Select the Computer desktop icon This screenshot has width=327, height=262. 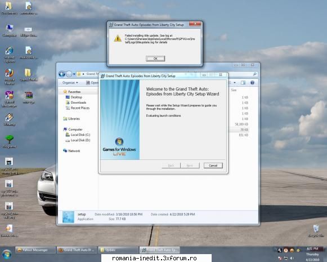pyautogui.click(x=10, y=30)
